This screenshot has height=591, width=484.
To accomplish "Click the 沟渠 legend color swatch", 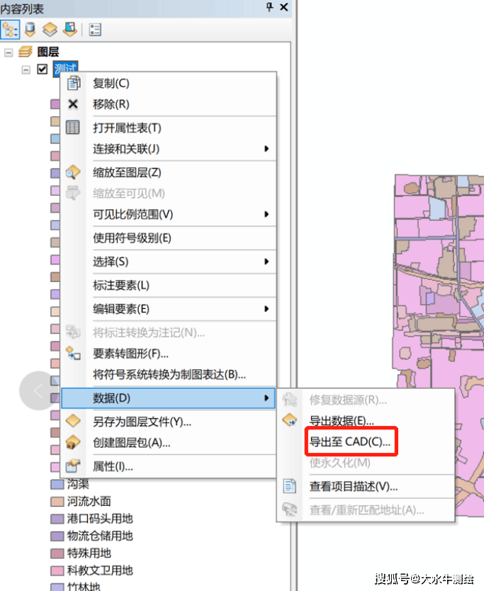I will [x=57, y=484].
